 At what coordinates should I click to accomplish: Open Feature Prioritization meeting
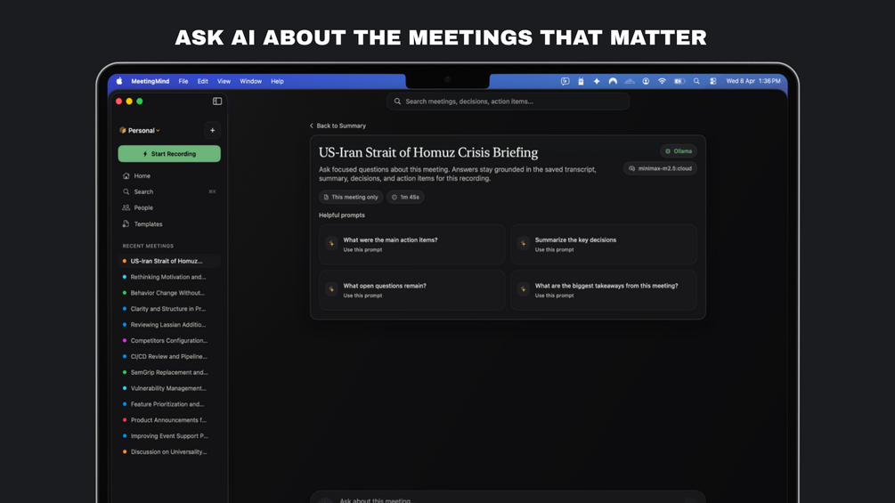coord(169,404)
